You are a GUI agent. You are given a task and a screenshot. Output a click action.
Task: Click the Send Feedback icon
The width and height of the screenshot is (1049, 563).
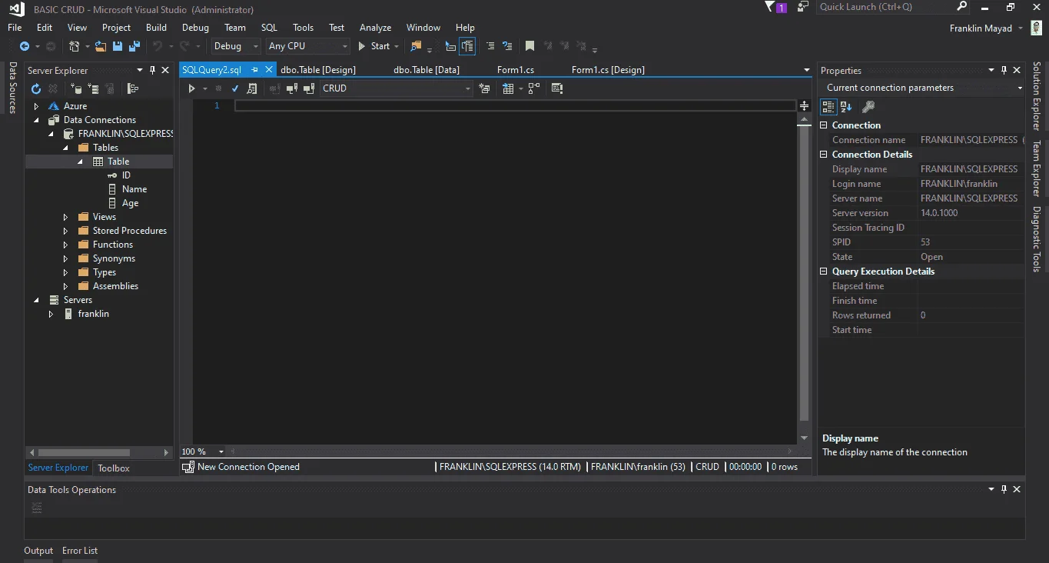pyautogui.click(x=803, y=7)
